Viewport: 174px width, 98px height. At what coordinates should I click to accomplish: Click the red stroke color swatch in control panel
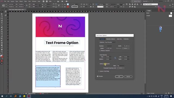(x=68, y=7)
